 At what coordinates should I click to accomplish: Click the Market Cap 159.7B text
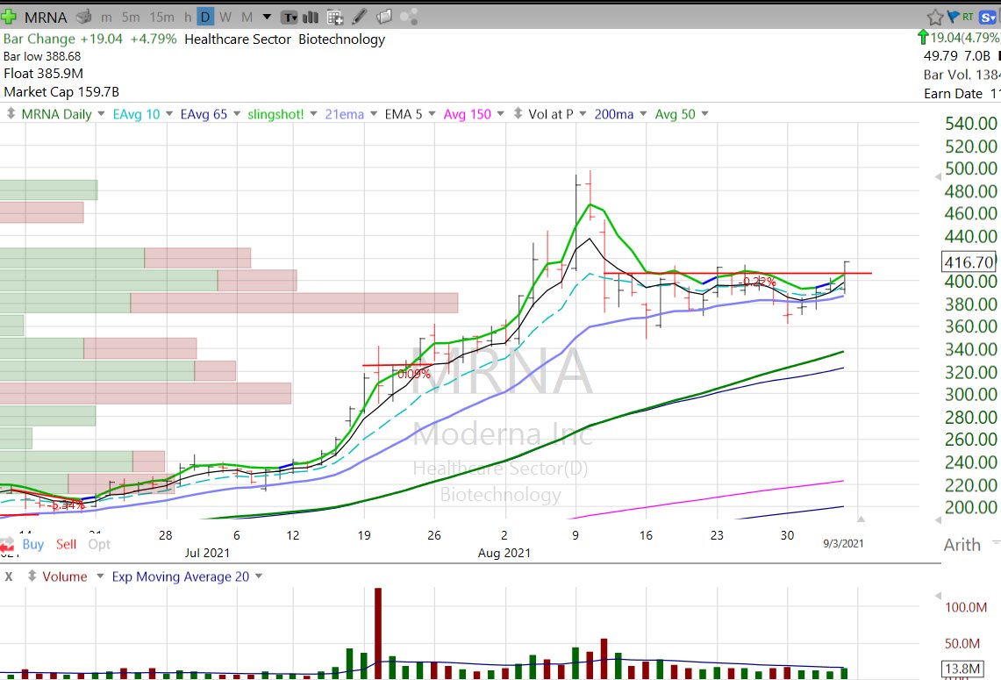61,92
